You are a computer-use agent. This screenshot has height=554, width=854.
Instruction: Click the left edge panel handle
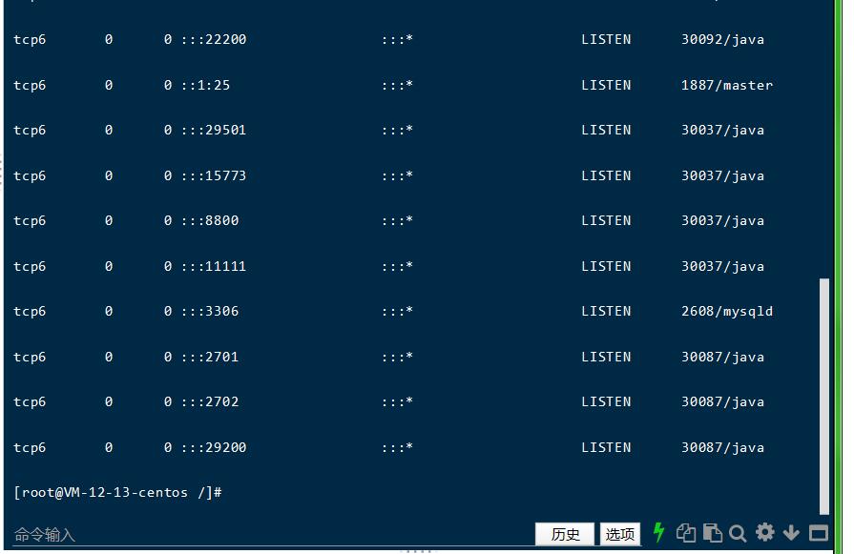pyautogui.click(x=2, y=172)
